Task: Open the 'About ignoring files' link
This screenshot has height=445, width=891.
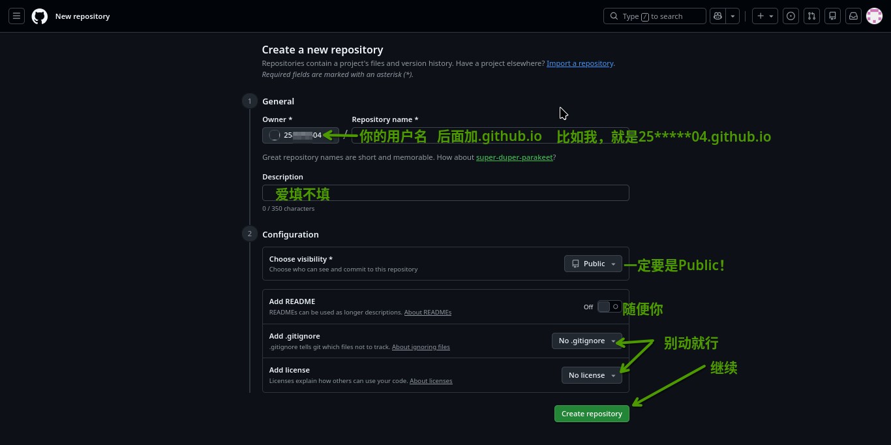Action: tap(421, 347)
